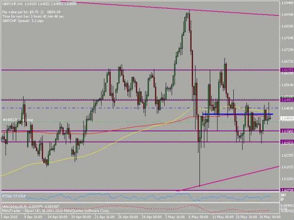Click the '6 May 08:00' time axis label

point(199,217)
